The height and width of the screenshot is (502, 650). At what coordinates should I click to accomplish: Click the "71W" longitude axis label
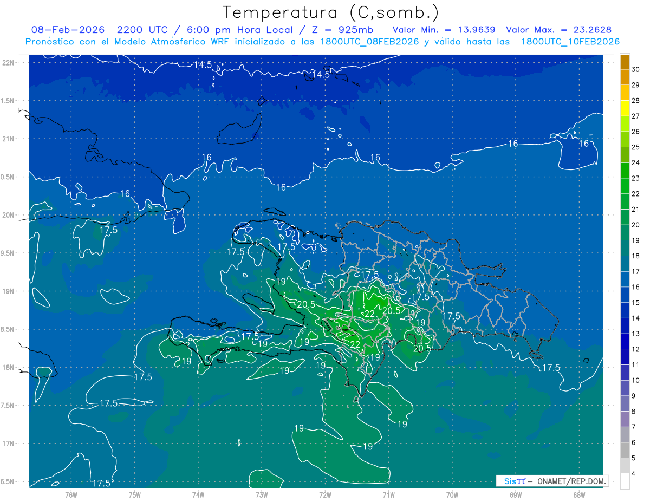click(x=388, y=495)
